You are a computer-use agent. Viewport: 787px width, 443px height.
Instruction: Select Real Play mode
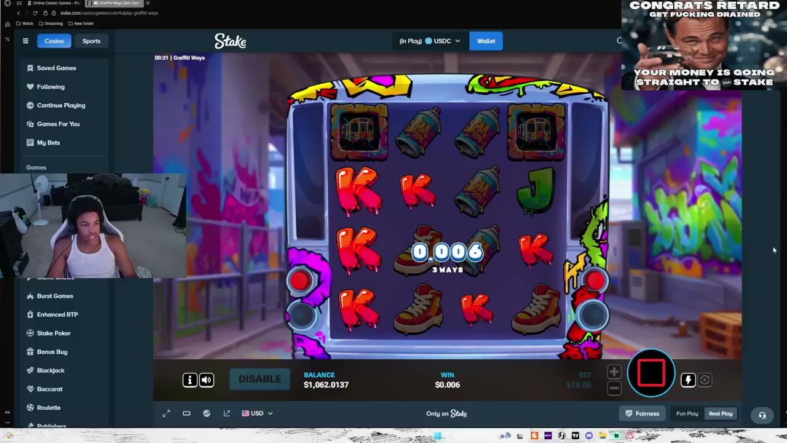click(721, 413)
